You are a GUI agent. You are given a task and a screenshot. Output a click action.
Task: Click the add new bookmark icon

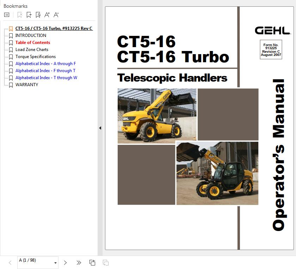(29, 15)
